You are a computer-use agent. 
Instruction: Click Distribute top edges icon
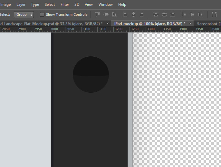click(156, 14)
